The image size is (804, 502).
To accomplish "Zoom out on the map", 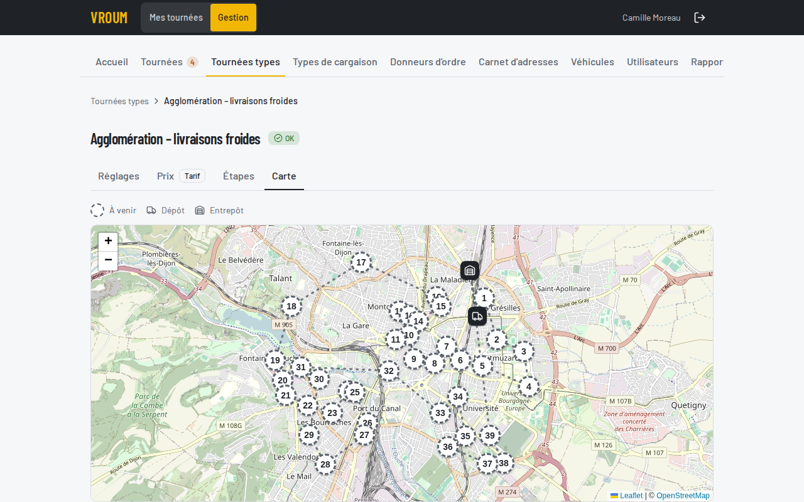I will (x=108, y=260).
